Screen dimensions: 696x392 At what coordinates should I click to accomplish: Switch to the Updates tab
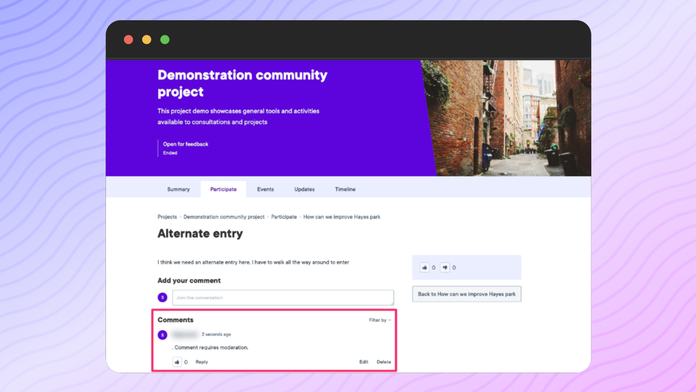304,189
